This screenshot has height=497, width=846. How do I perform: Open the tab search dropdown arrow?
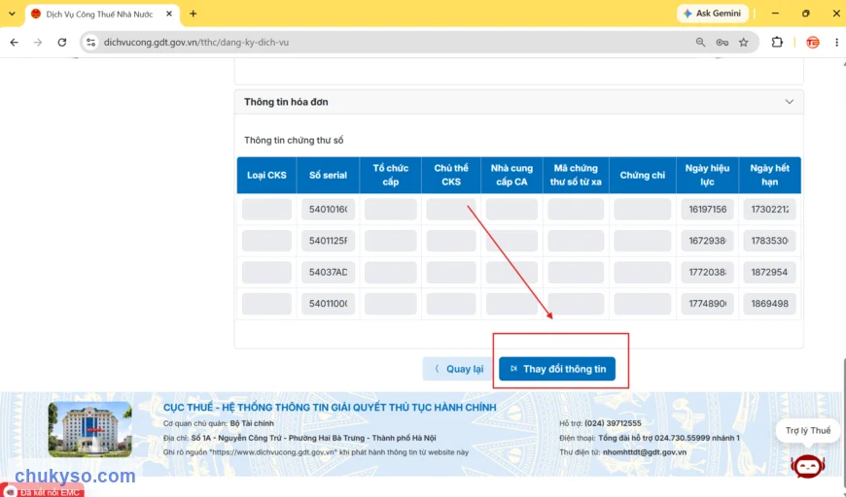(x=12, y=14)
